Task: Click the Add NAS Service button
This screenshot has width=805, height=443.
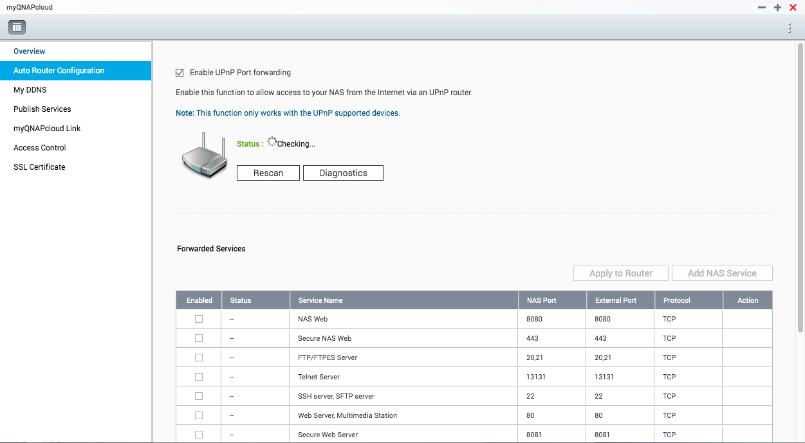Action: pyautogui.click(x=722, y=273)
